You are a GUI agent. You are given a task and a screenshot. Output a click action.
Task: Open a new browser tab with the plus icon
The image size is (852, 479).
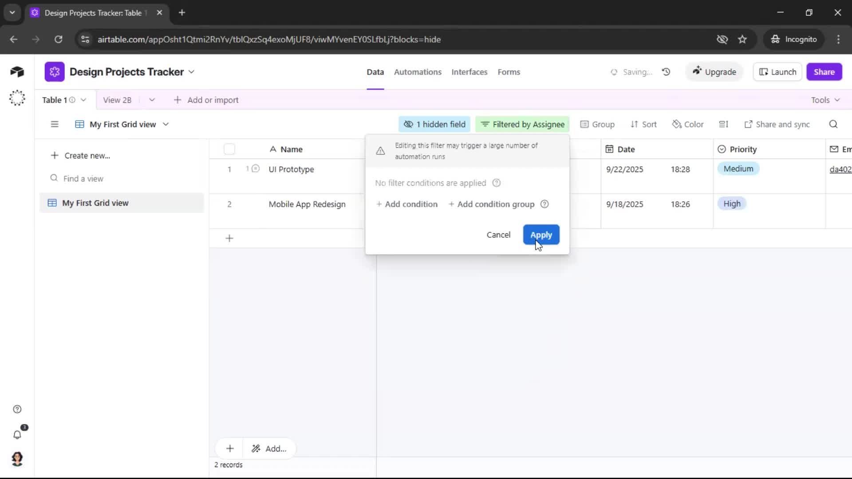click(x=182, y=13)
